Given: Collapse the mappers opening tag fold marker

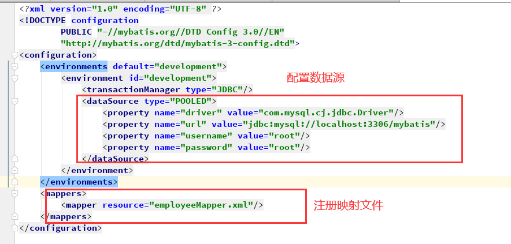Looking at the screenshot, I should (14, 194).
